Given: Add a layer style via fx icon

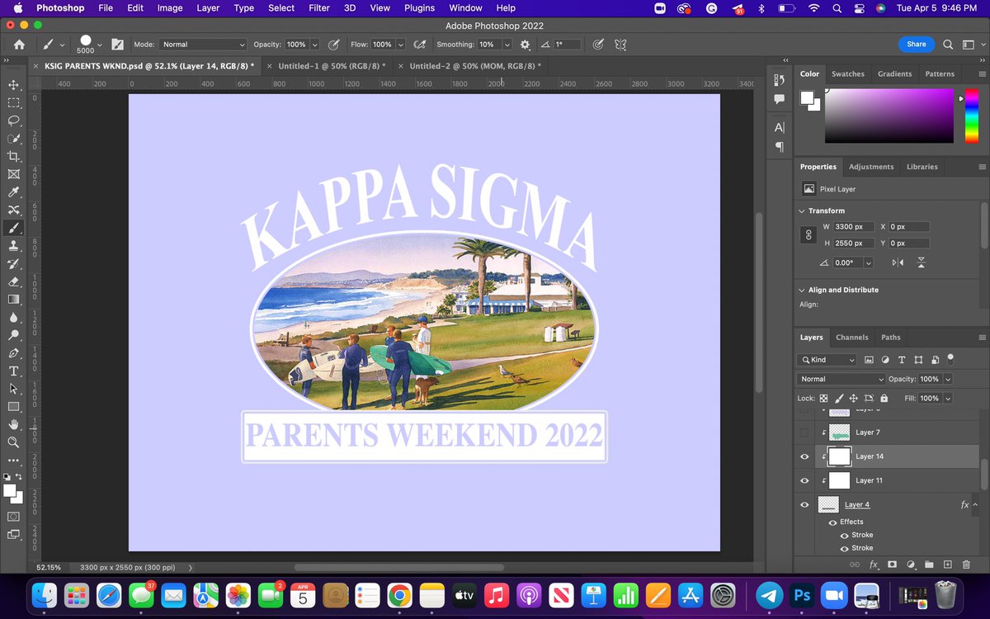Looking at the screenshot, I should point(874,565).
